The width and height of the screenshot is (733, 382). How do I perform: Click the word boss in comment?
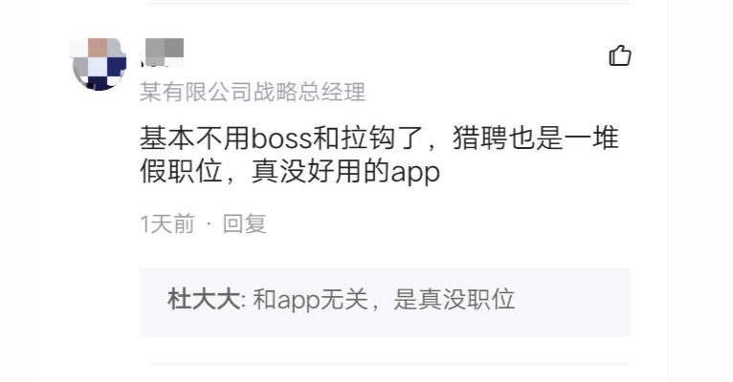(281, 138)
